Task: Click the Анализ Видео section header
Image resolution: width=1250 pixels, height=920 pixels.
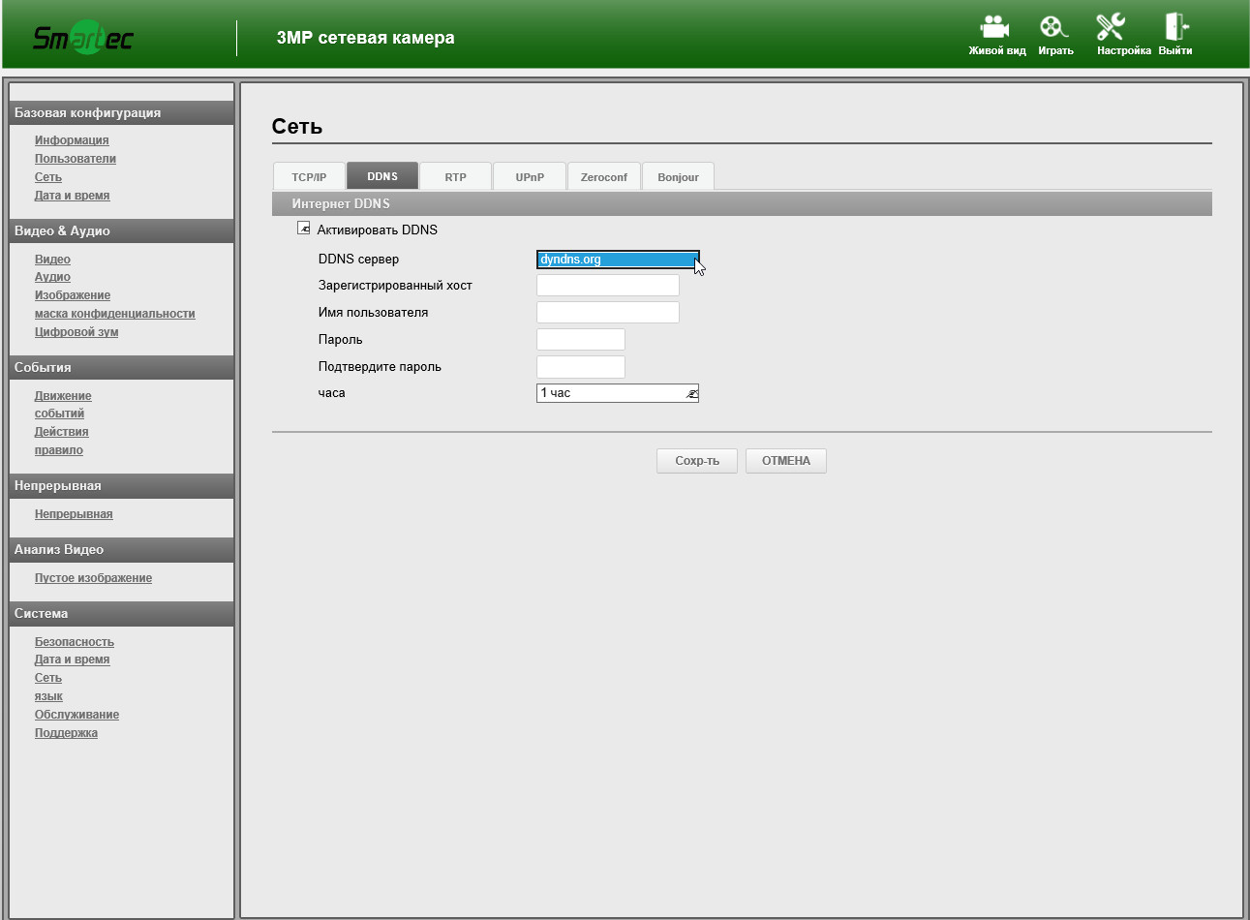Action: pos(121,549)
